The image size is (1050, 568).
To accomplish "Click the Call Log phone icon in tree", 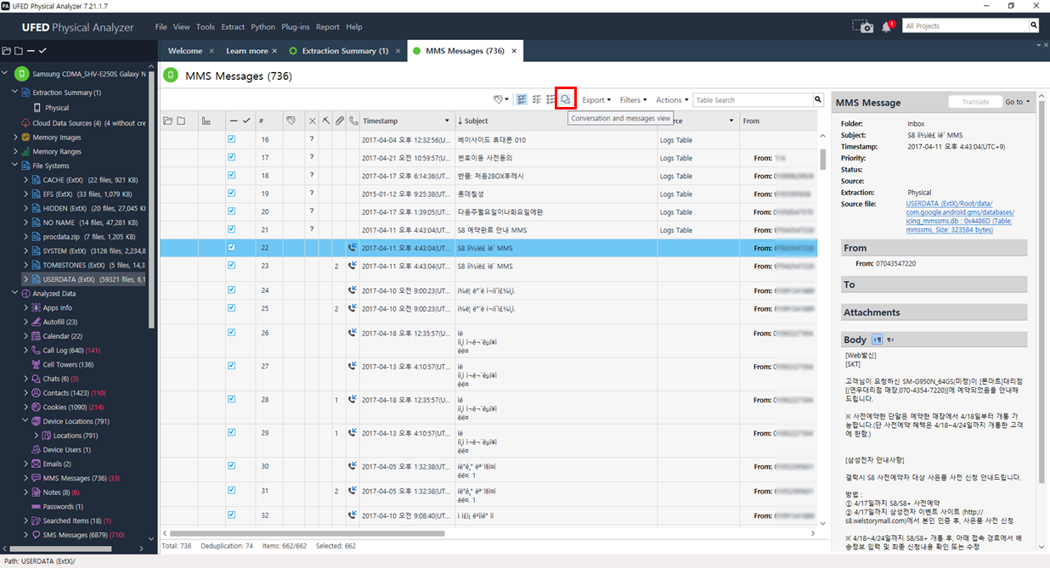I will [37, 350].
